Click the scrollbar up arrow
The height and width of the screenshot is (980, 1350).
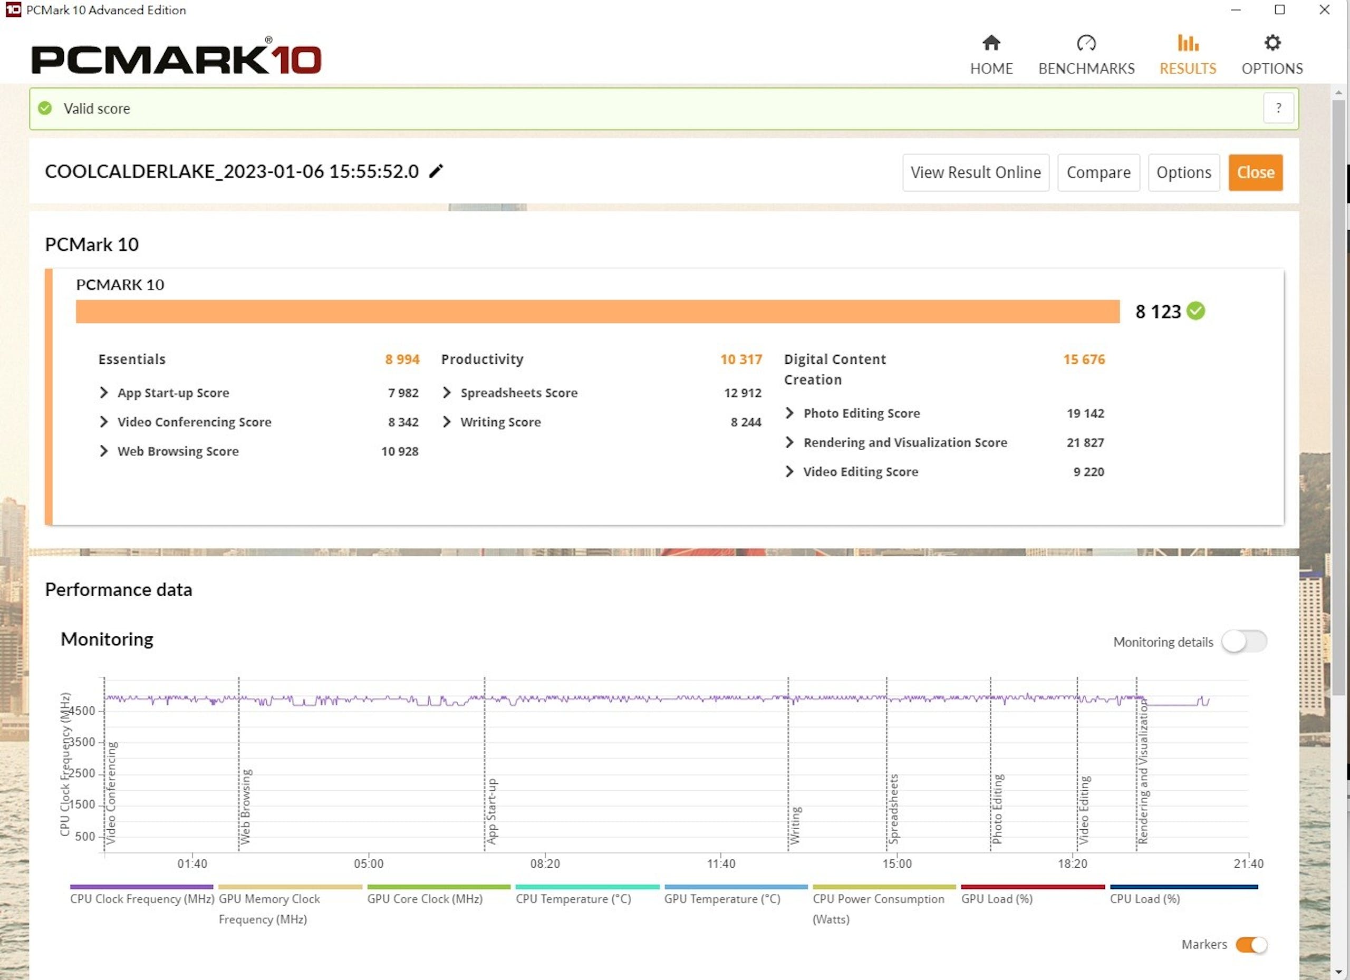click(1338, 92)
